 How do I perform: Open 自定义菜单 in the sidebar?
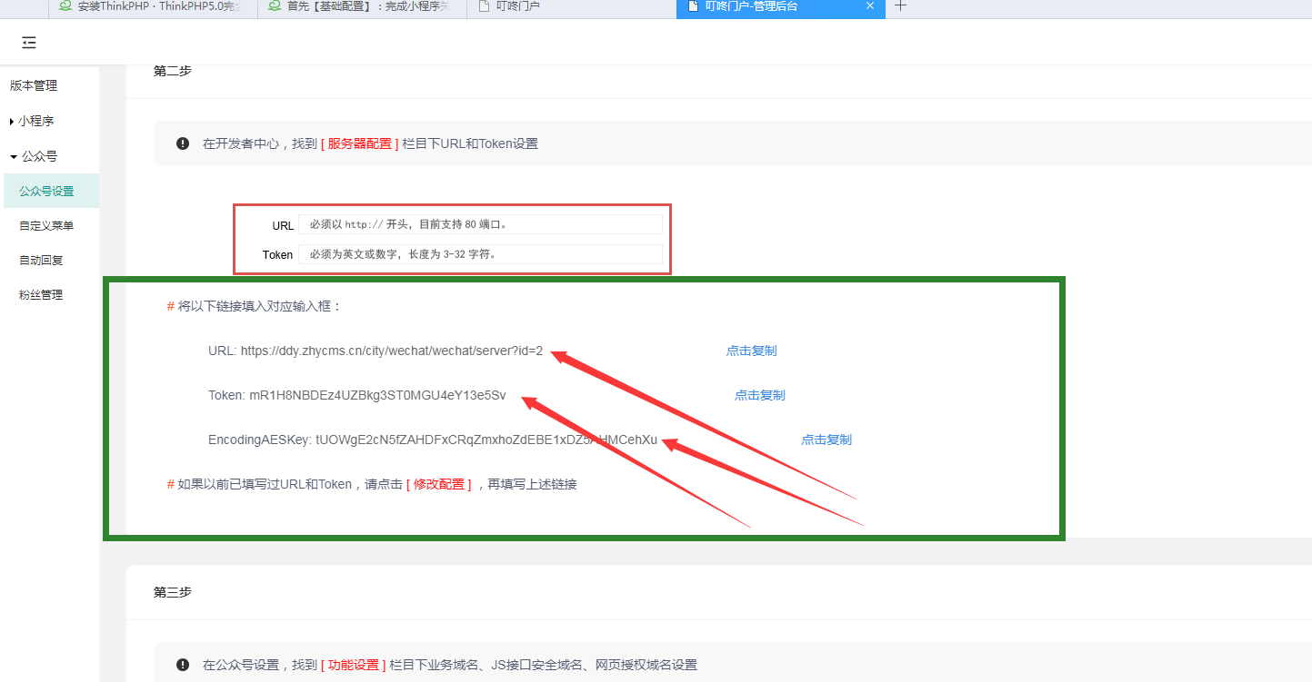click(46, 225)
